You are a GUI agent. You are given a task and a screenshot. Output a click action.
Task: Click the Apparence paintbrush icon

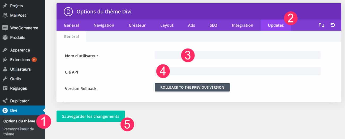[5, 50]
